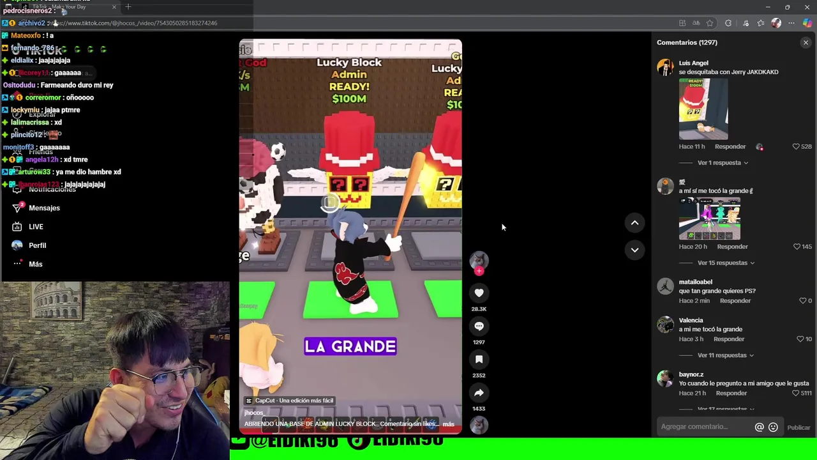Viewport: 817px width, 460px height.
Task: Close the Comentarios panel
Action: [x=806, y=43]
